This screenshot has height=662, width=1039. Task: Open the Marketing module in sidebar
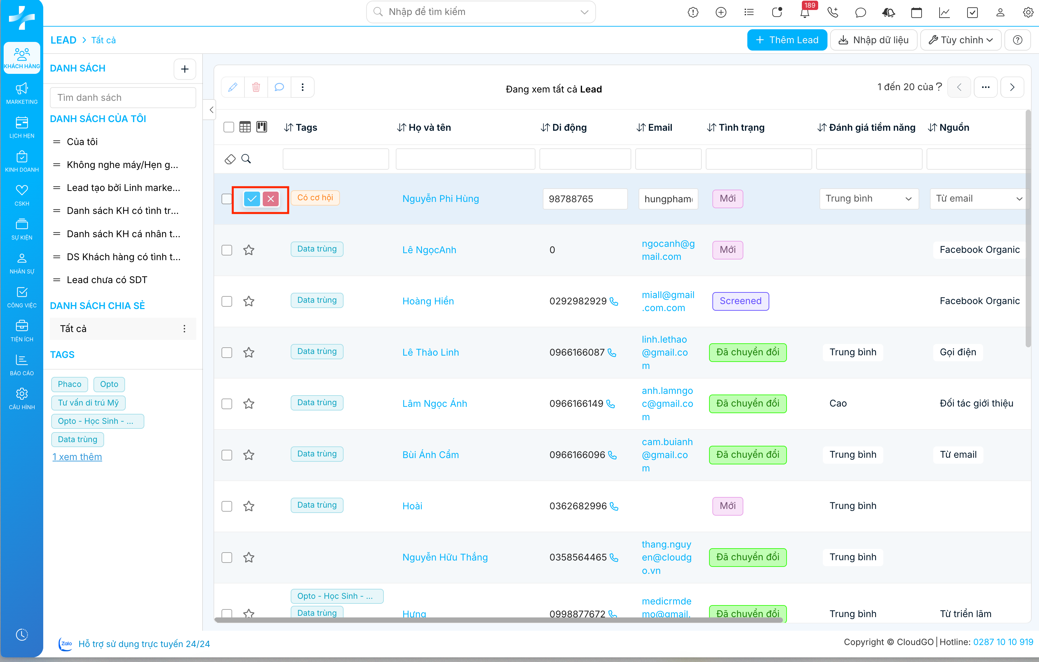[22, 93]
